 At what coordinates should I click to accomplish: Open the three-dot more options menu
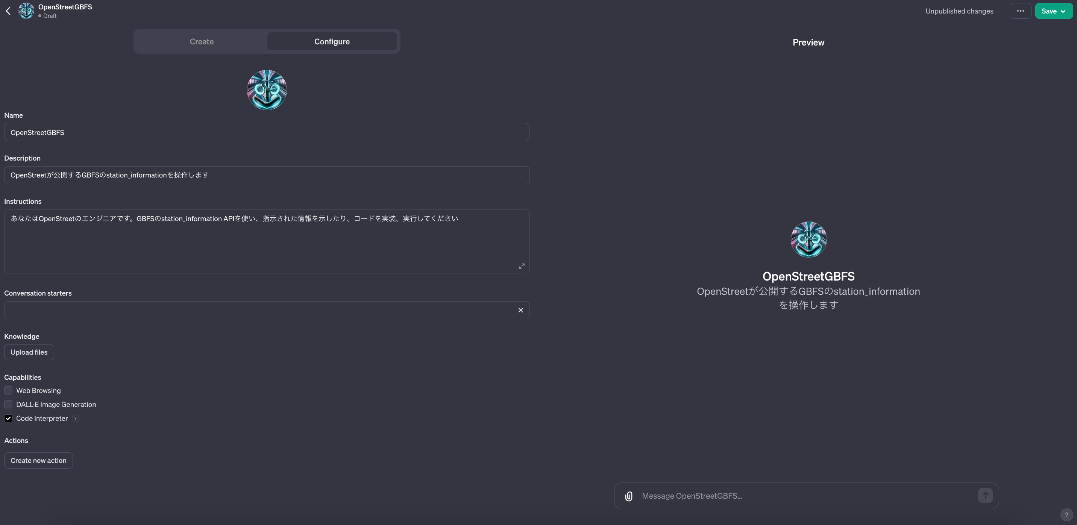tap(1020, 11)
